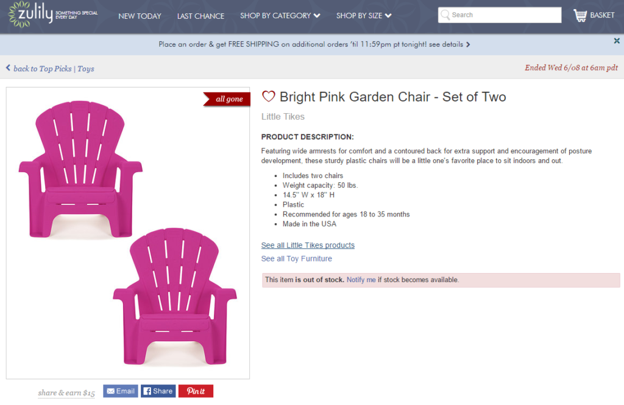
Task: Expand the Shop by Size dropdown
Action: [x=364, y=15]
